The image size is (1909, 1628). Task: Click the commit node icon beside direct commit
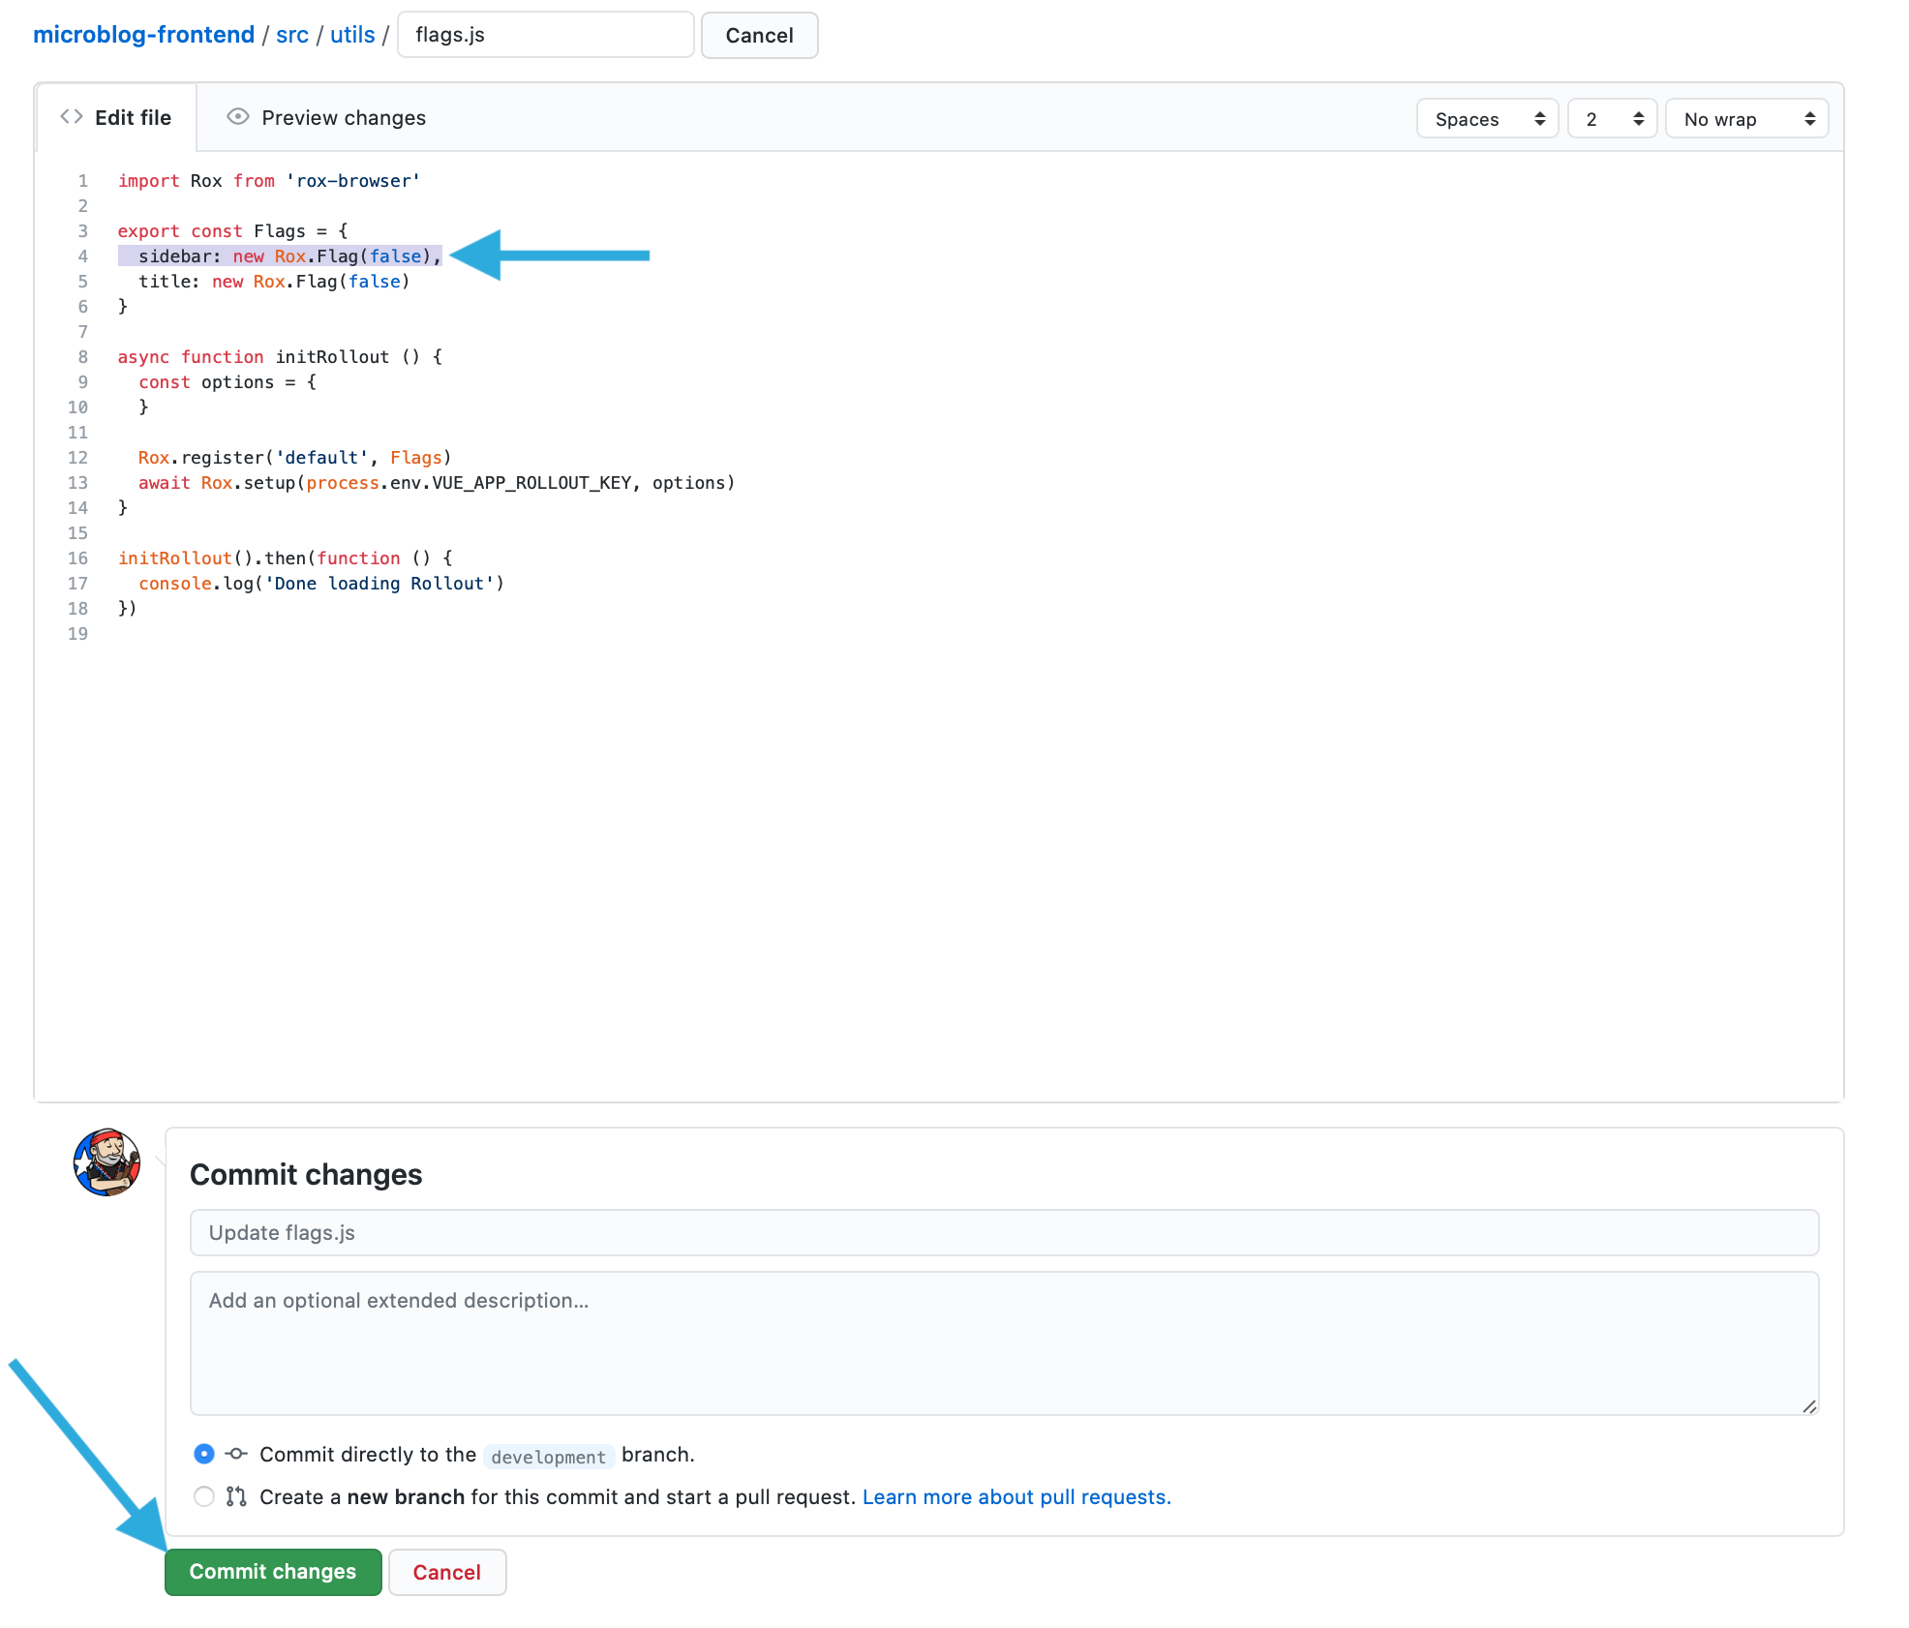click(236, 1454)
